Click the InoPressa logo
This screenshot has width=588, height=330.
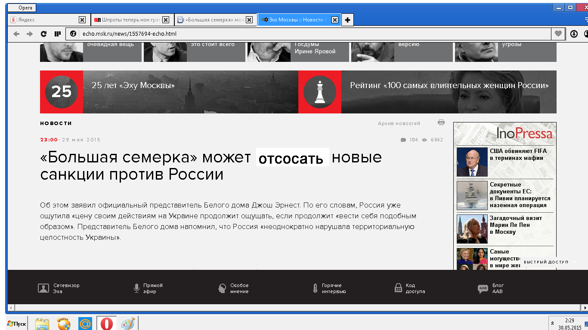524,133
